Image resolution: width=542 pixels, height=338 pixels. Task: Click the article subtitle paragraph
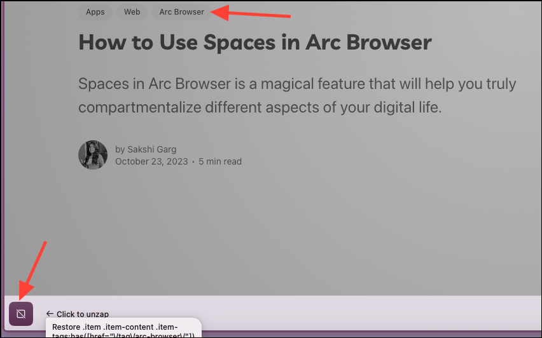point(297,95)
